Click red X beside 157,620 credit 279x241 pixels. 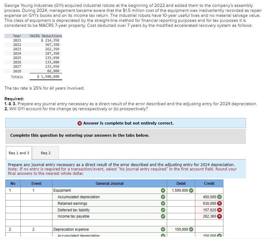220,210
